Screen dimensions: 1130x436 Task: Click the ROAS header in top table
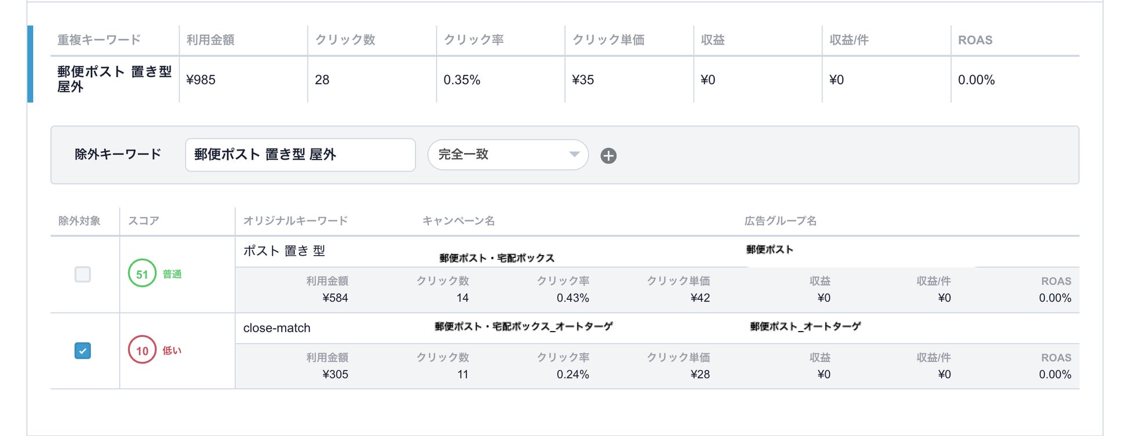[x=975, y=40]
